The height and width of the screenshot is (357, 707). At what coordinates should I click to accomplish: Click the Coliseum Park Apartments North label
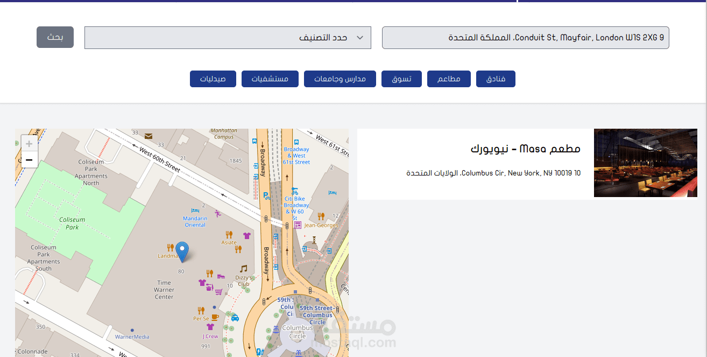pos(91,172)
